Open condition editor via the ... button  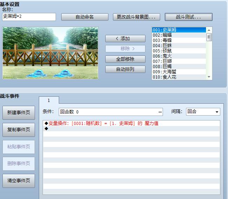(160, 112)
